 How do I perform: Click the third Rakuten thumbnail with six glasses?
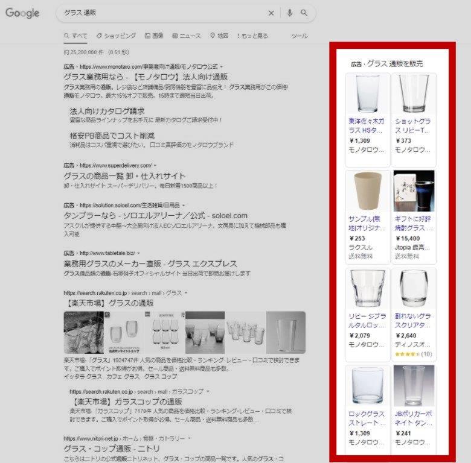coord(165,333)
